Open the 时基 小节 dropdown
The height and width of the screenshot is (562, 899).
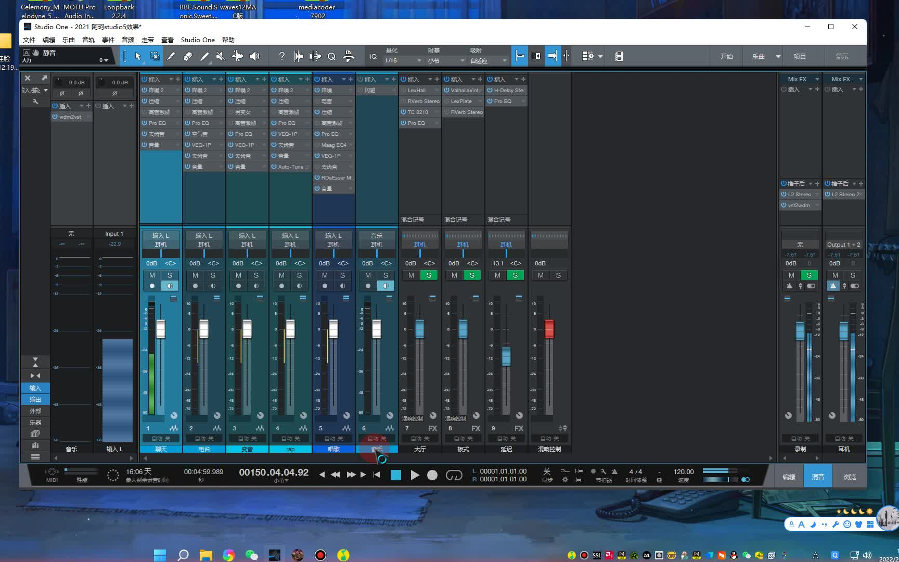pyautogui.click(x=445, y=60)
